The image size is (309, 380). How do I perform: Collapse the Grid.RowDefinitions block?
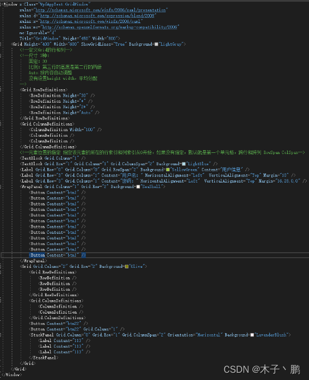(x=1, y=90)
